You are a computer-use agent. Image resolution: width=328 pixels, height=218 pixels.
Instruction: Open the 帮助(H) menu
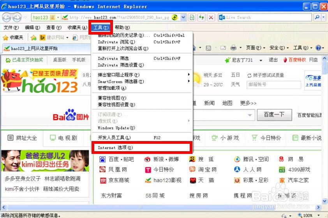122,27
